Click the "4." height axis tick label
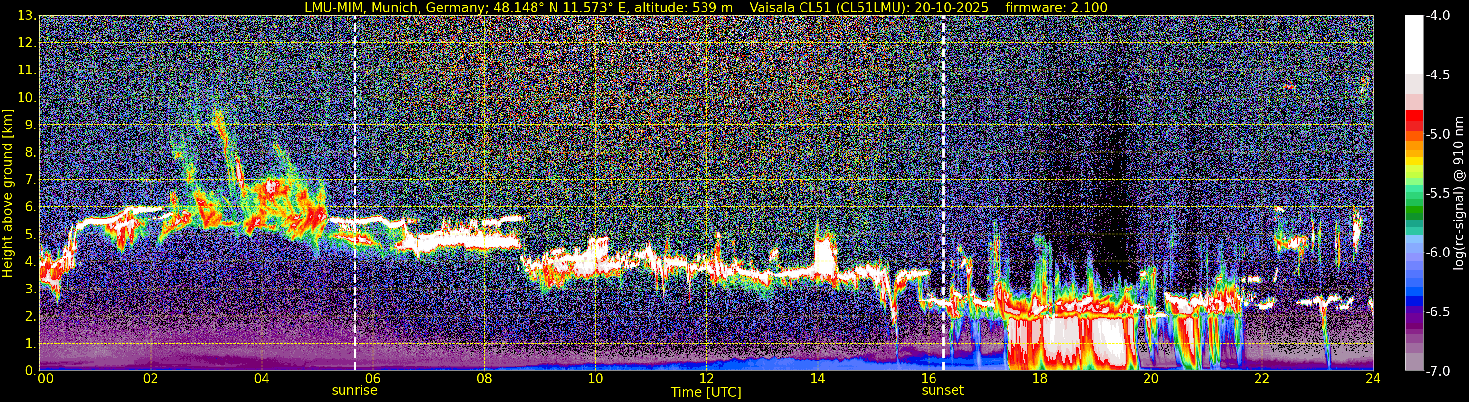This screenshot has height=402, width=1469. point(31,261)
